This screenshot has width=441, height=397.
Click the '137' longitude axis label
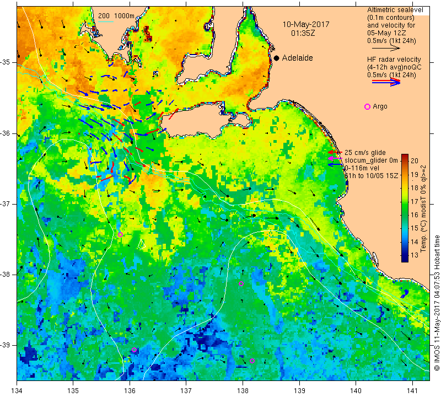186,391
